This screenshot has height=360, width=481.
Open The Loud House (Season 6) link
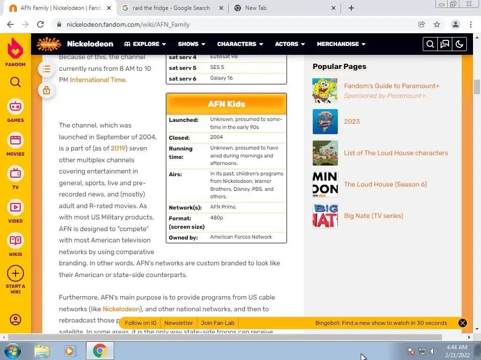coord(385,184)
